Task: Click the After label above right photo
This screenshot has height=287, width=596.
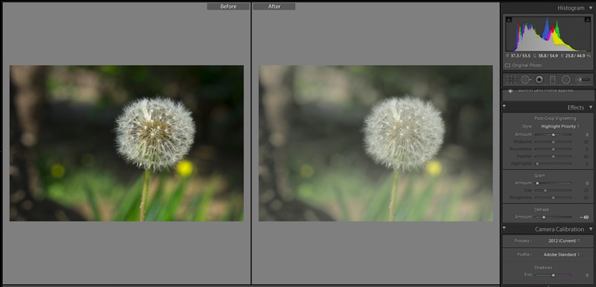Action: pos(274,7)
